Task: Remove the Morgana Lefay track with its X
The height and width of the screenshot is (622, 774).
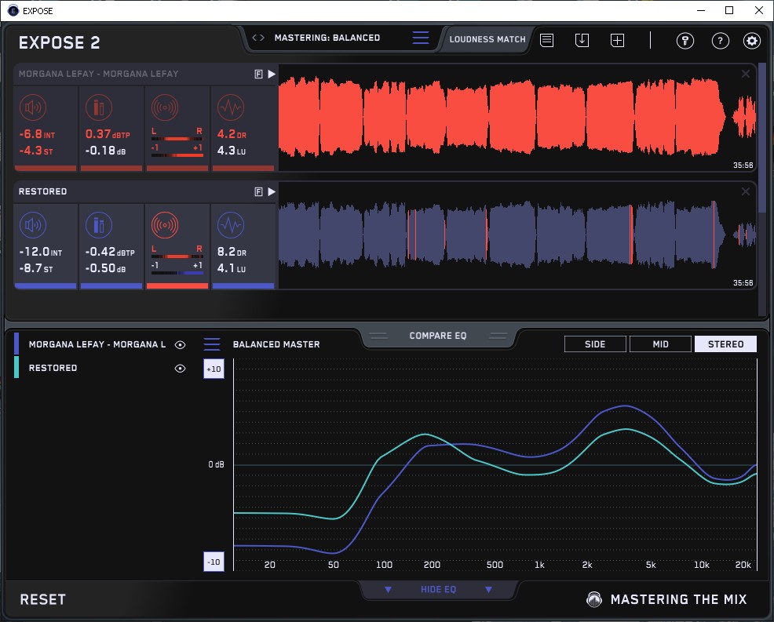Action: [746, 74]
